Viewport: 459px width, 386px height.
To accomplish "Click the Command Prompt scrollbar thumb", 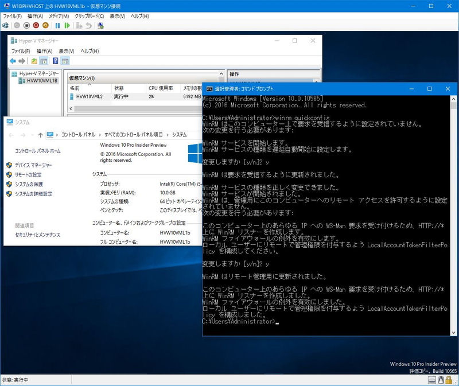I will coord(453,106).
